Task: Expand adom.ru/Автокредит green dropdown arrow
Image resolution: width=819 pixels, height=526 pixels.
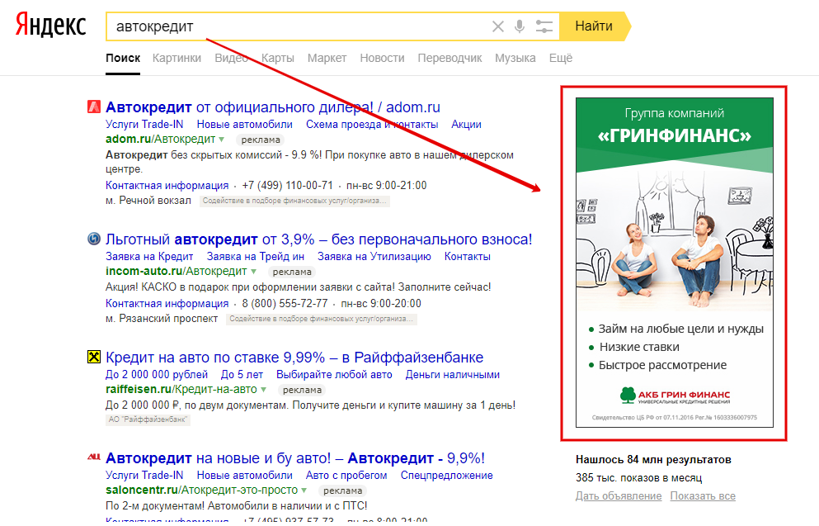Action: [222, 140]
